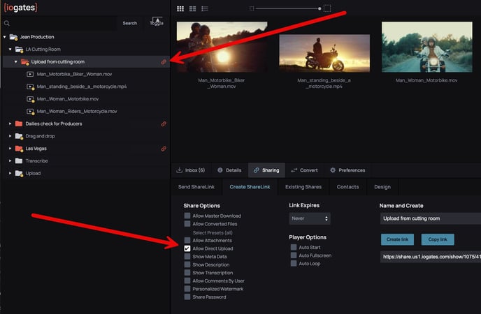The width and height of the screenshot is (481, 314).
Task: Switch to the Convert tab
Action: [x=305, y=170]
